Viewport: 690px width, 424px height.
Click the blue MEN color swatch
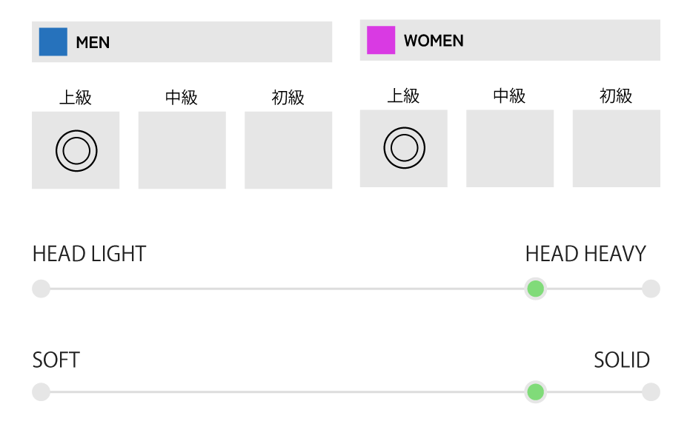click(x=53, y=42)
